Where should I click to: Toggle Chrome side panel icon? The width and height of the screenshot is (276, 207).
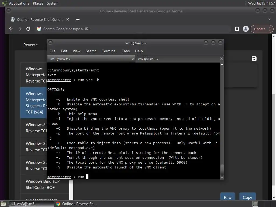click(x=237, y=29)
